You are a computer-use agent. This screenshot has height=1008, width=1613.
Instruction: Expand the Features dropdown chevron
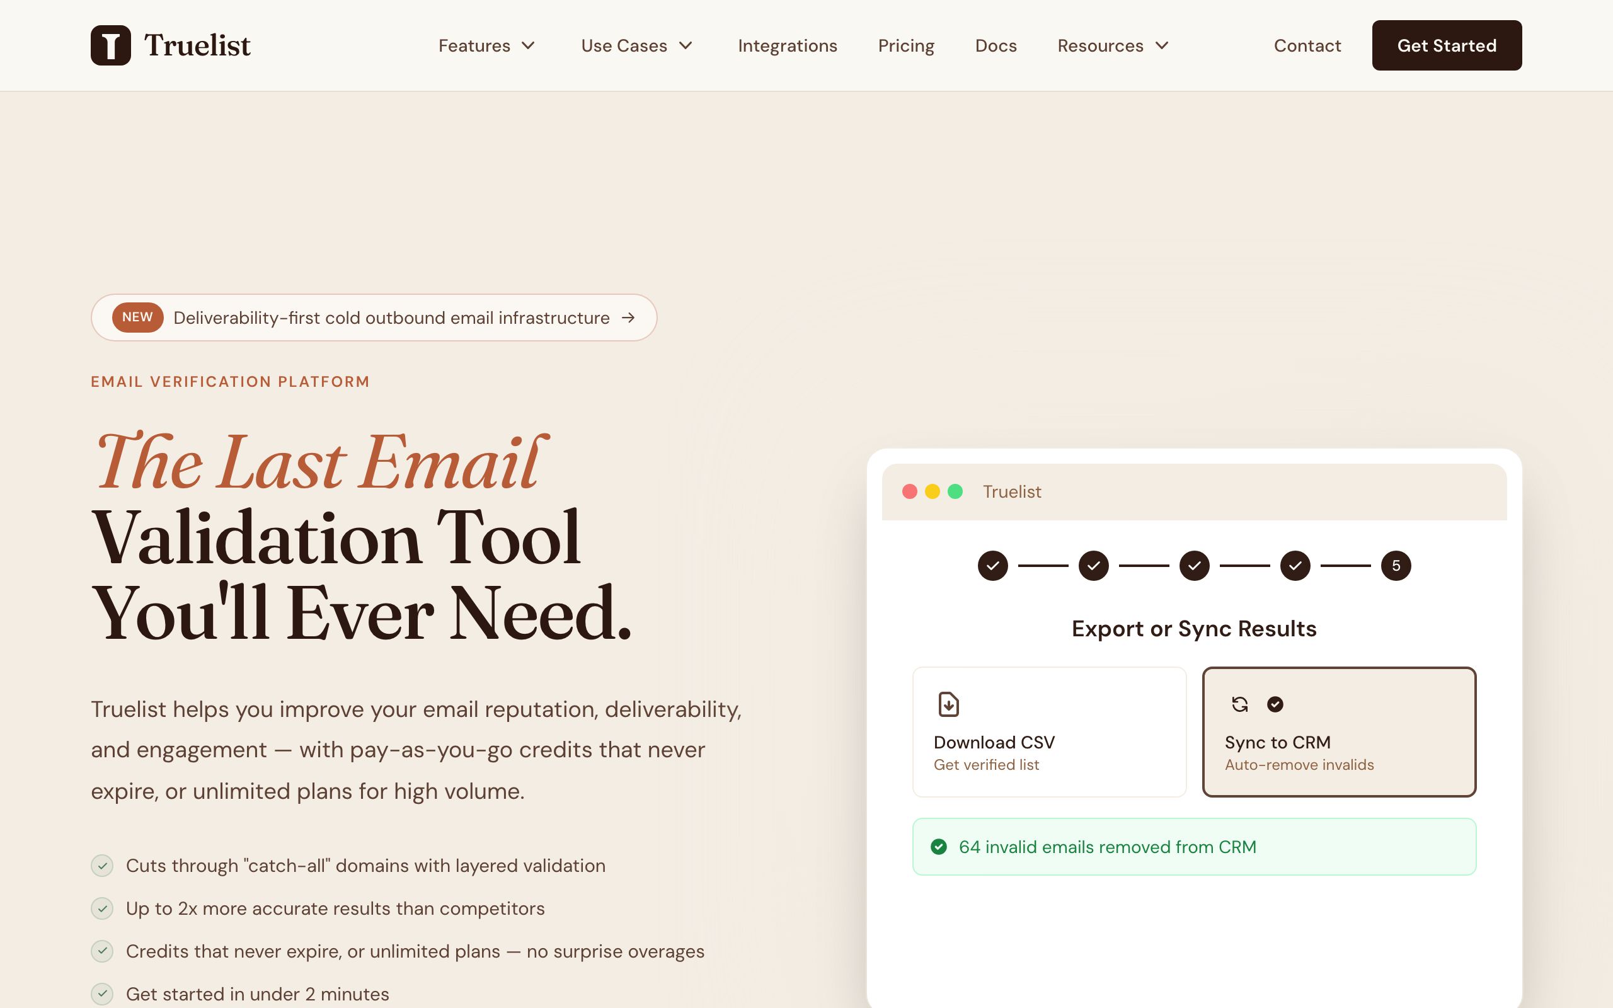(x=529, y=45)
